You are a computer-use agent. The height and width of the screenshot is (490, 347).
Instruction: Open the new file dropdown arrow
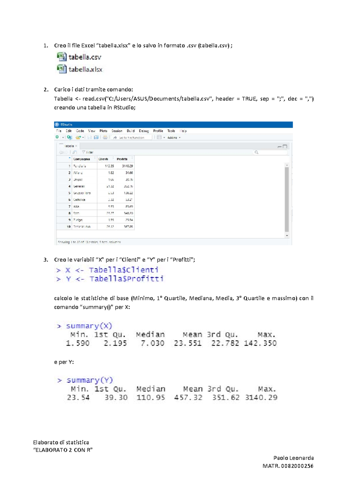(63, 138)
